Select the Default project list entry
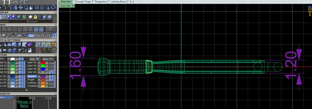 tap(6, 97)
